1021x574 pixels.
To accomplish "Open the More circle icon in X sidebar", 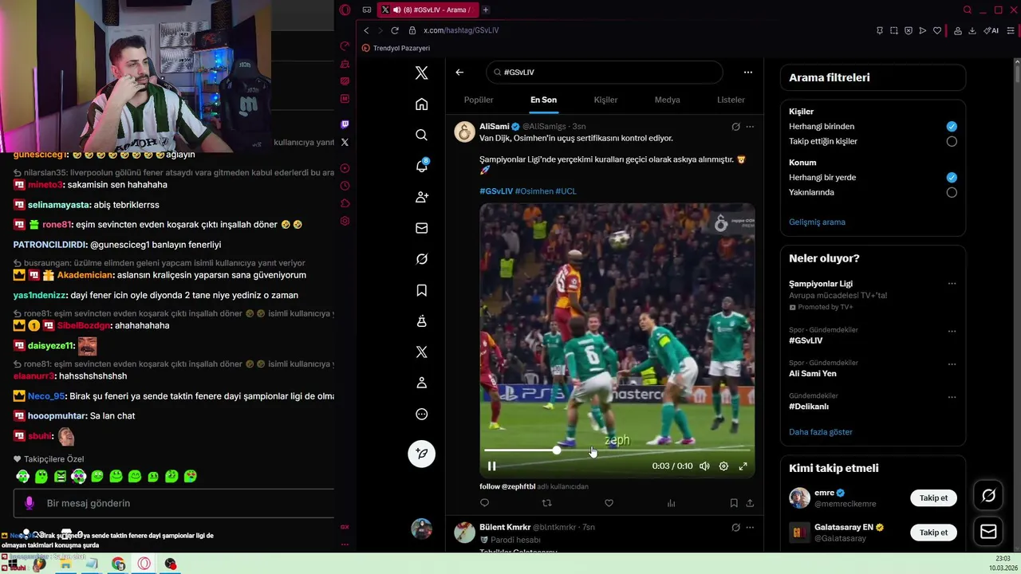I will 422,415.
